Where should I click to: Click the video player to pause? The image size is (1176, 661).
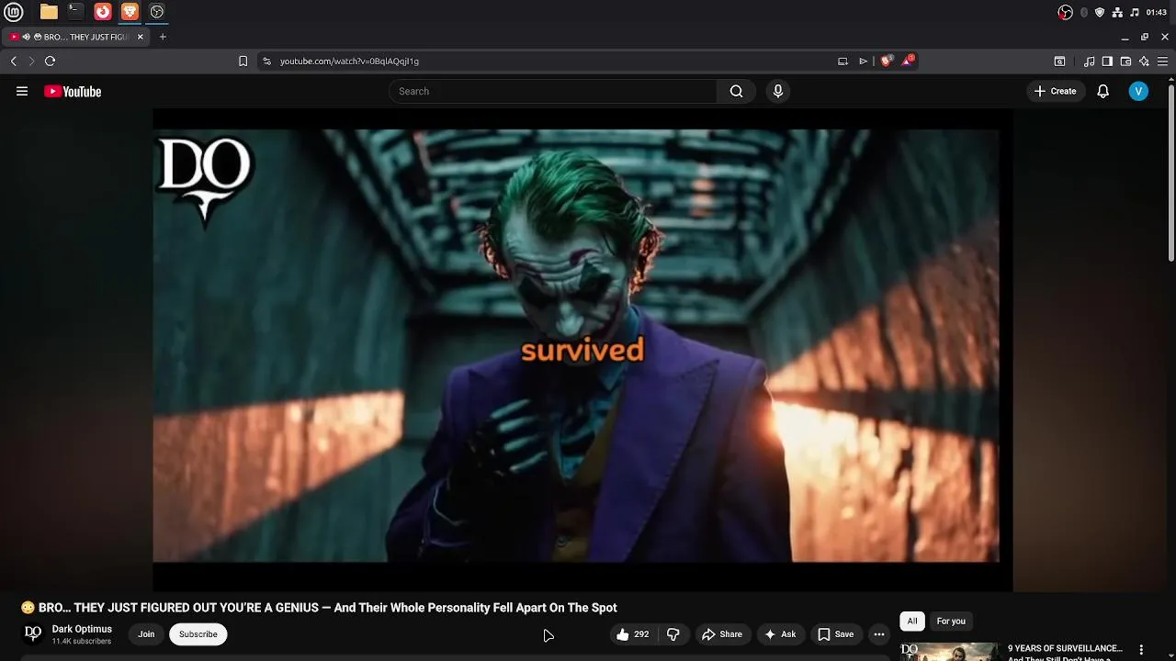pyautogui.click(x=582, y=349)
